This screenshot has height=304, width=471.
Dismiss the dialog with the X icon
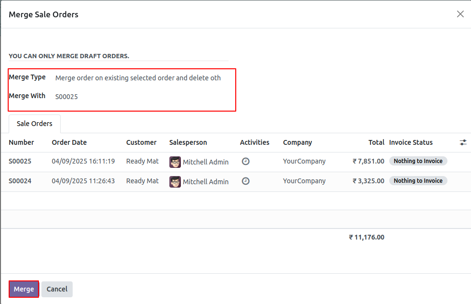(460, 14)
